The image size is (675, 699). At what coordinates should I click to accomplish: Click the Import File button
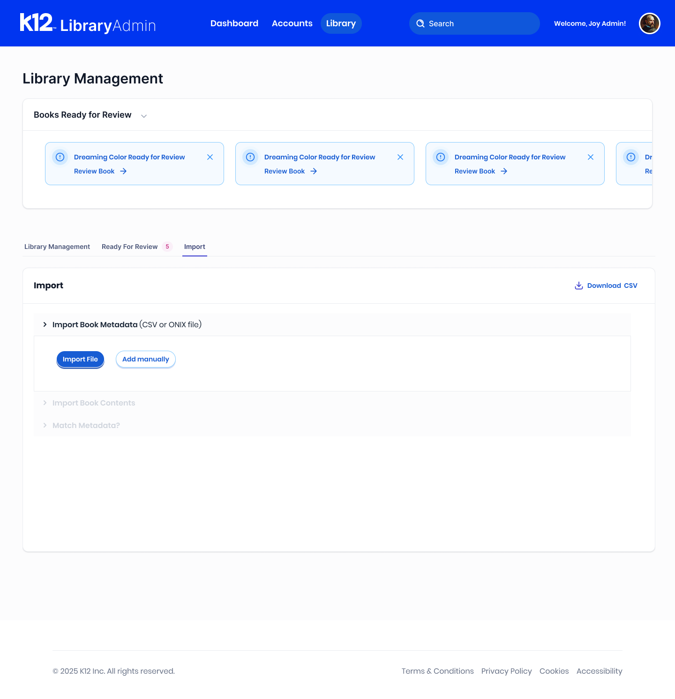tap(80, 359)
